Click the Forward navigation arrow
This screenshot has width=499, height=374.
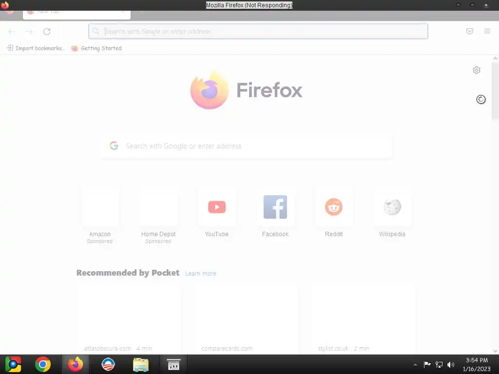(29, 32)
